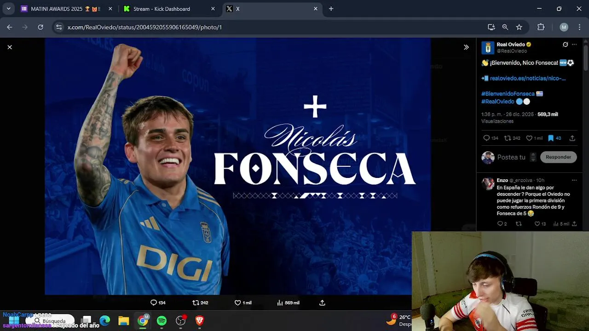Screen dimensions: 589x331
Task: Open #RealOviedo hashtag
Action: pos(498,102)
